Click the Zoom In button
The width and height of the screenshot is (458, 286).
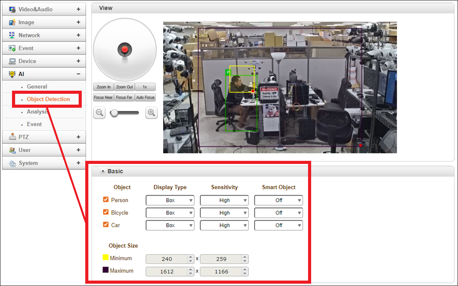tap(103, 87)
